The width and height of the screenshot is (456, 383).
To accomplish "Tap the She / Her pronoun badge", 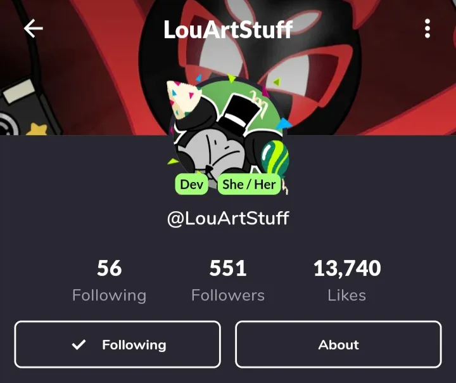I will [x=250, y=185].
